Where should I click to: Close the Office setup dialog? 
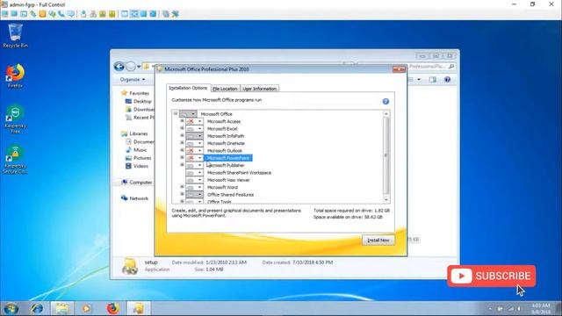(x=399, y=68)
